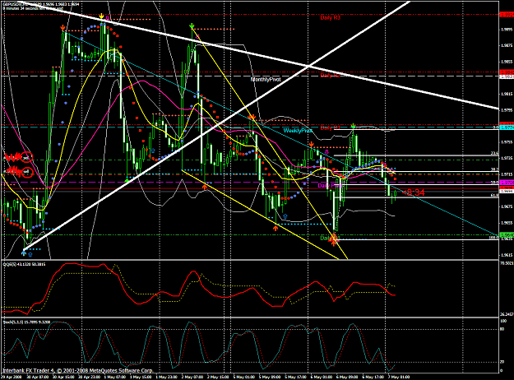This screenshot has height=380, width=514.
Task: Click the yellow down arrow at chart top
Action: pos(102,16)
